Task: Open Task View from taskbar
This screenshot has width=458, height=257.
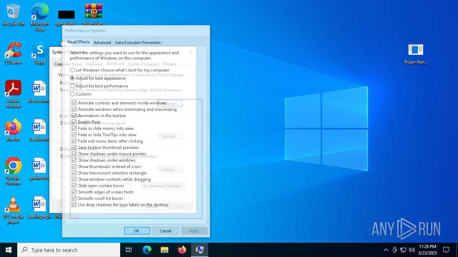Action: pos(129,250)
